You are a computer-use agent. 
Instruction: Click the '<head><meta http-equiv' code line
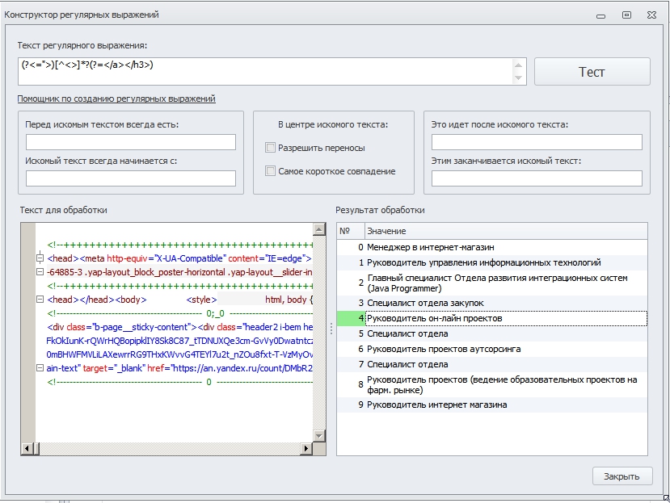[179, 258]
